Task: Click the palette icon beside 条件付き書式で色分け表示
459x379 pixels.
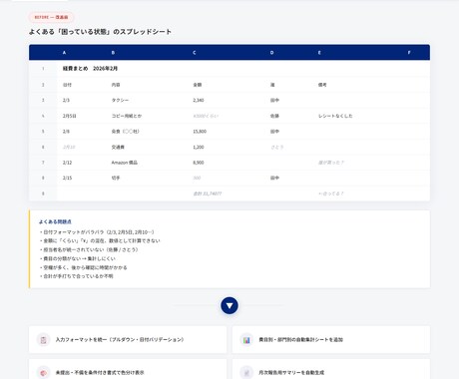Action: 43,373
